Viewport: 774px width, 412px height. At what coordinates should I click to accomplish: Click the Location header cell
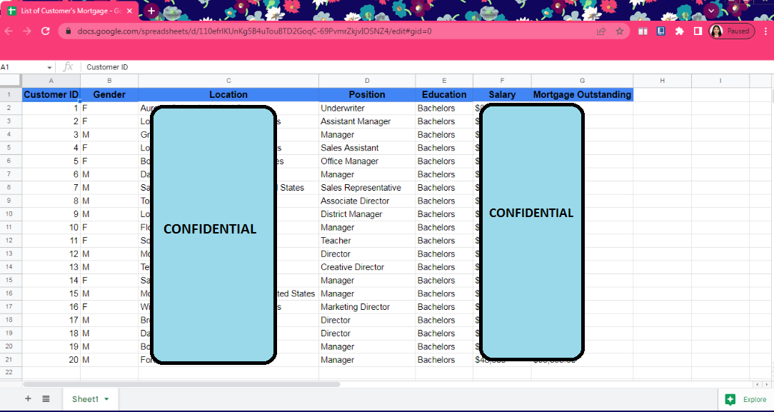pos(228,95)
